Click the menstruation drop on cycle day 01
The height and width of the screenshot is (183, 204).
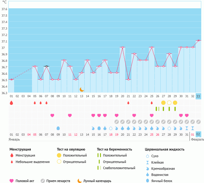coord(11,103)
